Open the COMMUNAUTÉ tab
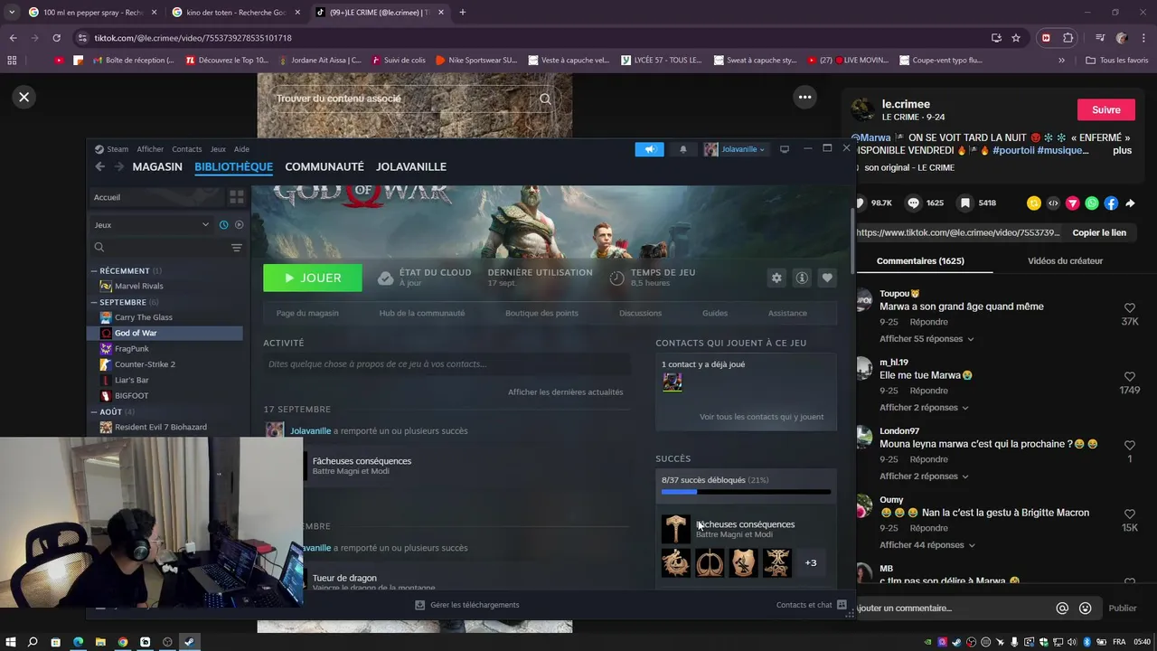This screenshot has width=1157, height=651. pos(325,166)
